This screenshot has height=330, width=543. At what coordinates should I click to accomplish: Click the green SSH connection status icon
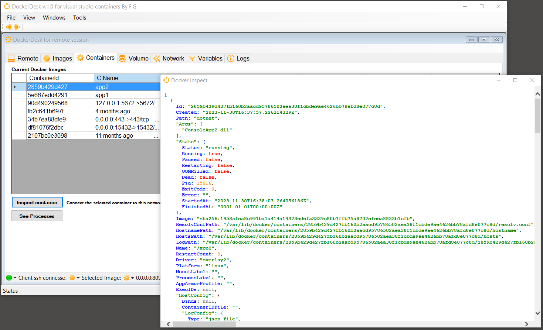click(9, 278)
